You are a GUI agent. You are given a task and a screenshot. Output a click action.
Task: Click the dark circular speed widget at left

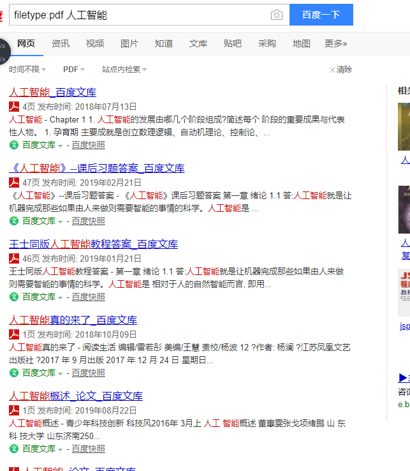coord(4,52)
